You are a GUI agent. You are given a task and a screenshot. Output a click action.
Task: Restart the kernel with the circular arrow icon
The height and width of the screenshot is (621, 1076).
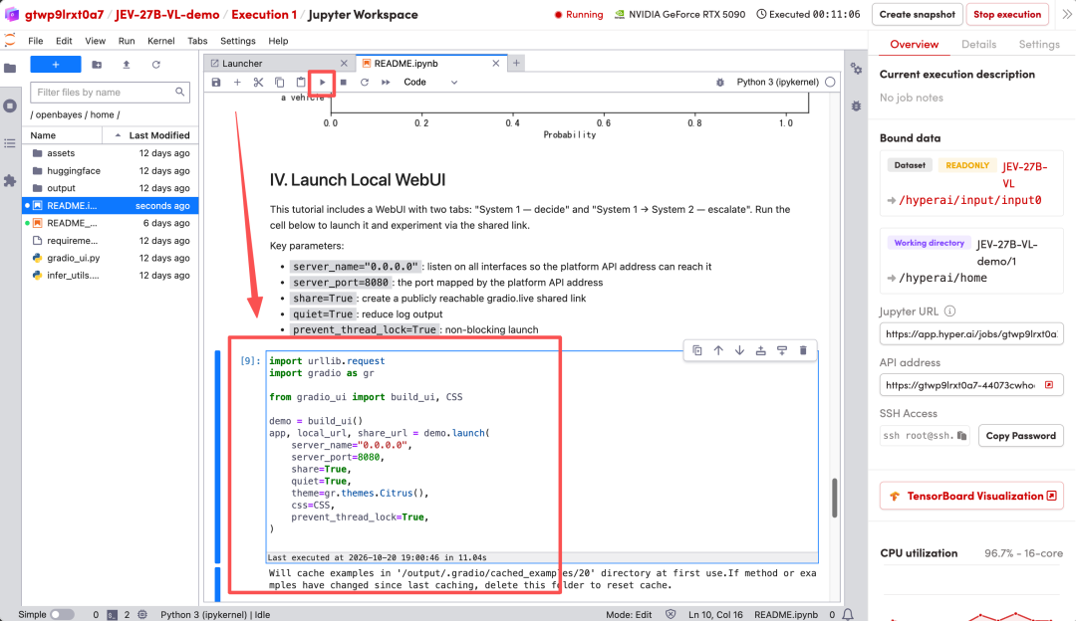pos(365,83)
